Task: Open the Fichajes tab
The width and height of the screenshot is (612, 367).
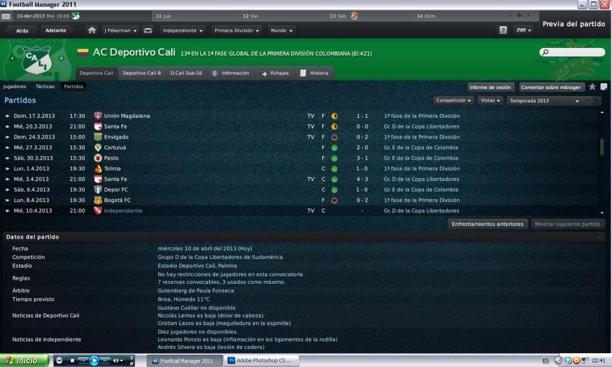Action: 275,73
